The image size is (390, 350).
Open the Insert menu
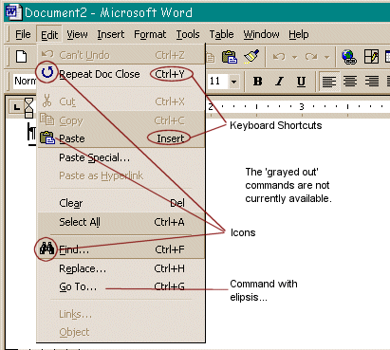pyautogui.click(x=111, y=34)
